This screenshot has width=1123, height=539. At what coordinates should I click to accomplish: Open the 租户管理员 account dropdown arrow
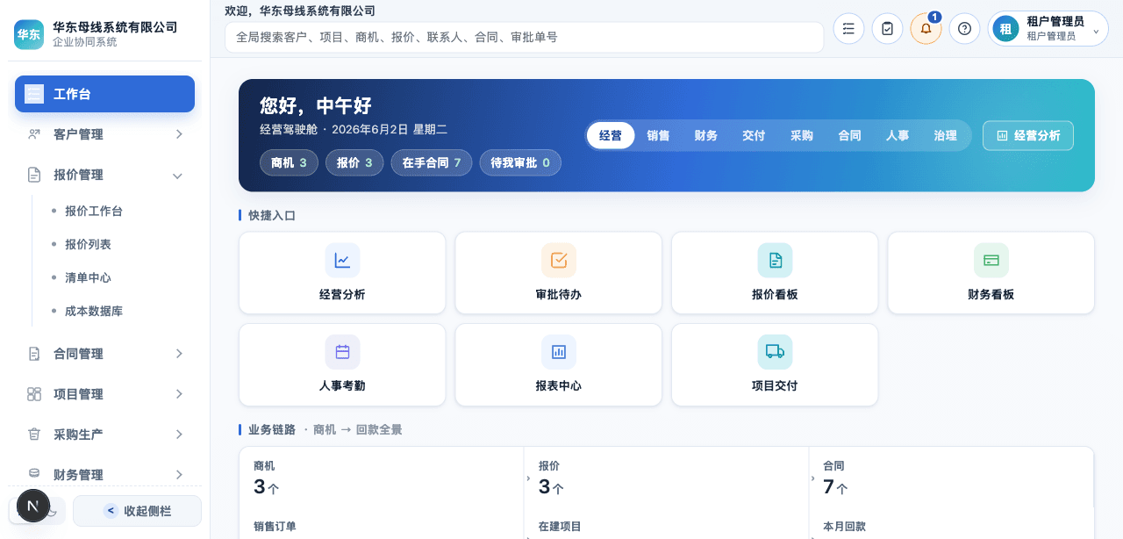(x=1096, y=30)
